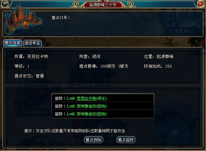The height and width of the screenshot is (151, 206).
Task: Click the 阵营：混沌 faction label
Action: [x=90, y=56]
